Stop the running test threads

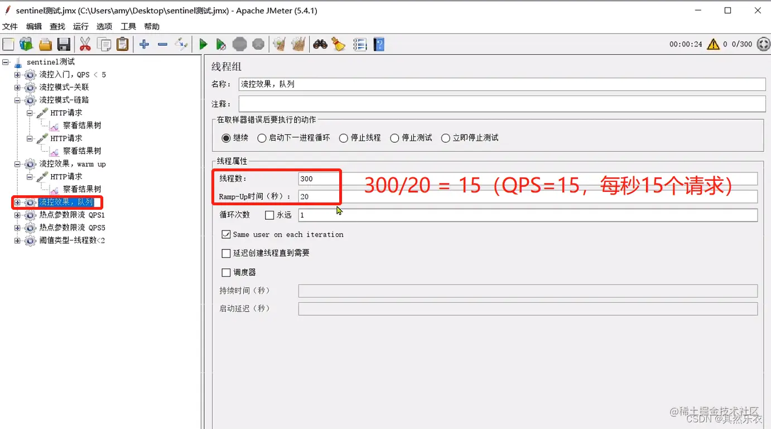tap(239, 44)
